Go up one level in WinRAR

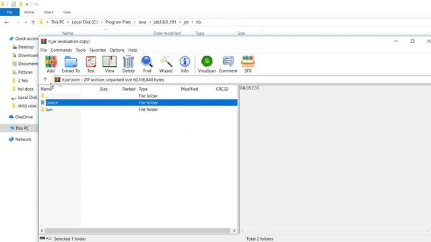click(45, 79)
